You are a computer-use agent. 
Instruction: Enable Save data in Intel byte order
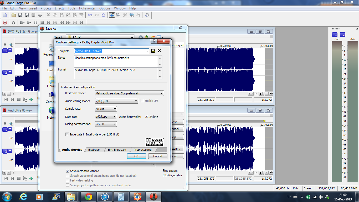coord(67,134)
